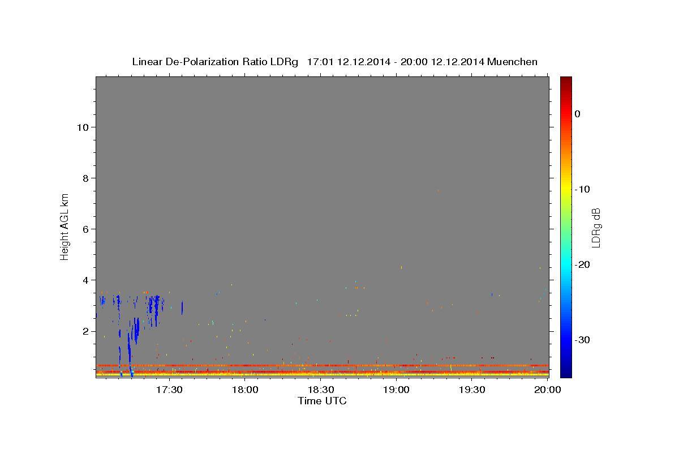Click the plot title 'Linear De-Polarization Ratio LDRg'

coord(215,62)
